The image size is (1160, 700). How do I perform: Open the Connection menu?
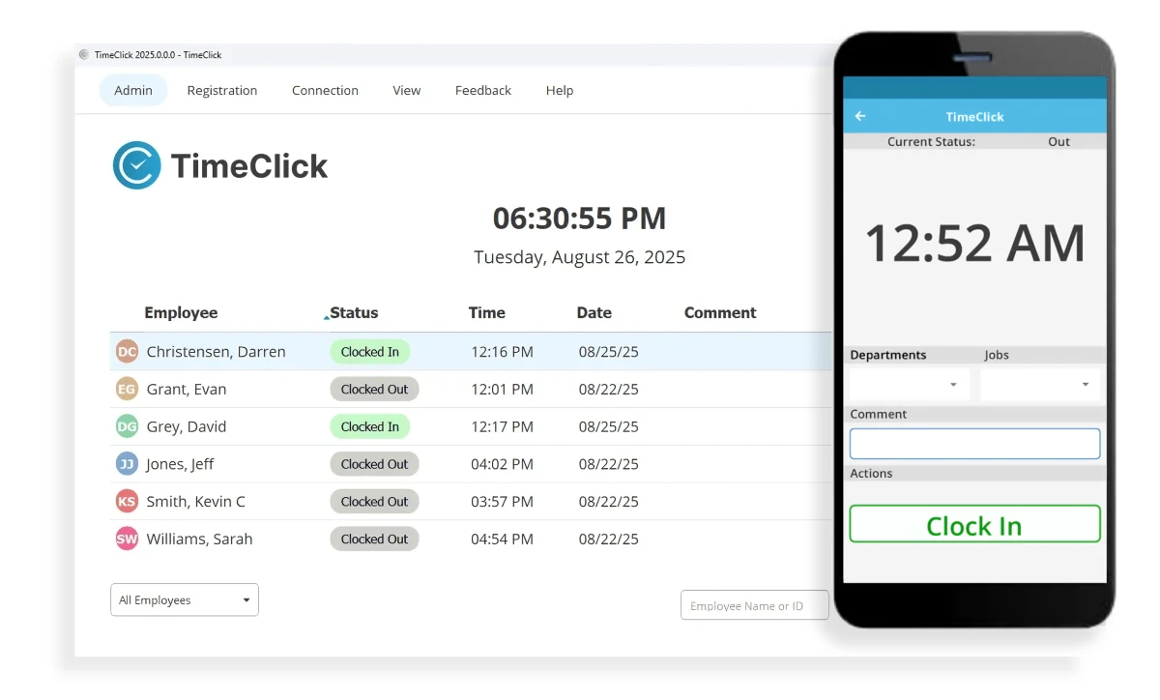click(325, 90)
